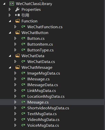Click the 引用 references icon

[17, 15]
